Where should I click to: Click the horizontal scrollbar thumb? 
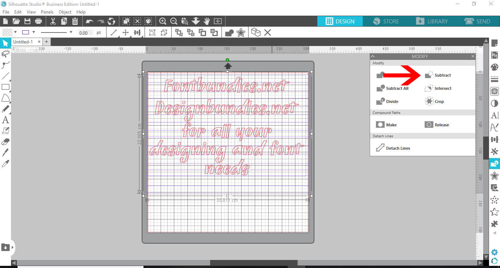click(254, 263)
